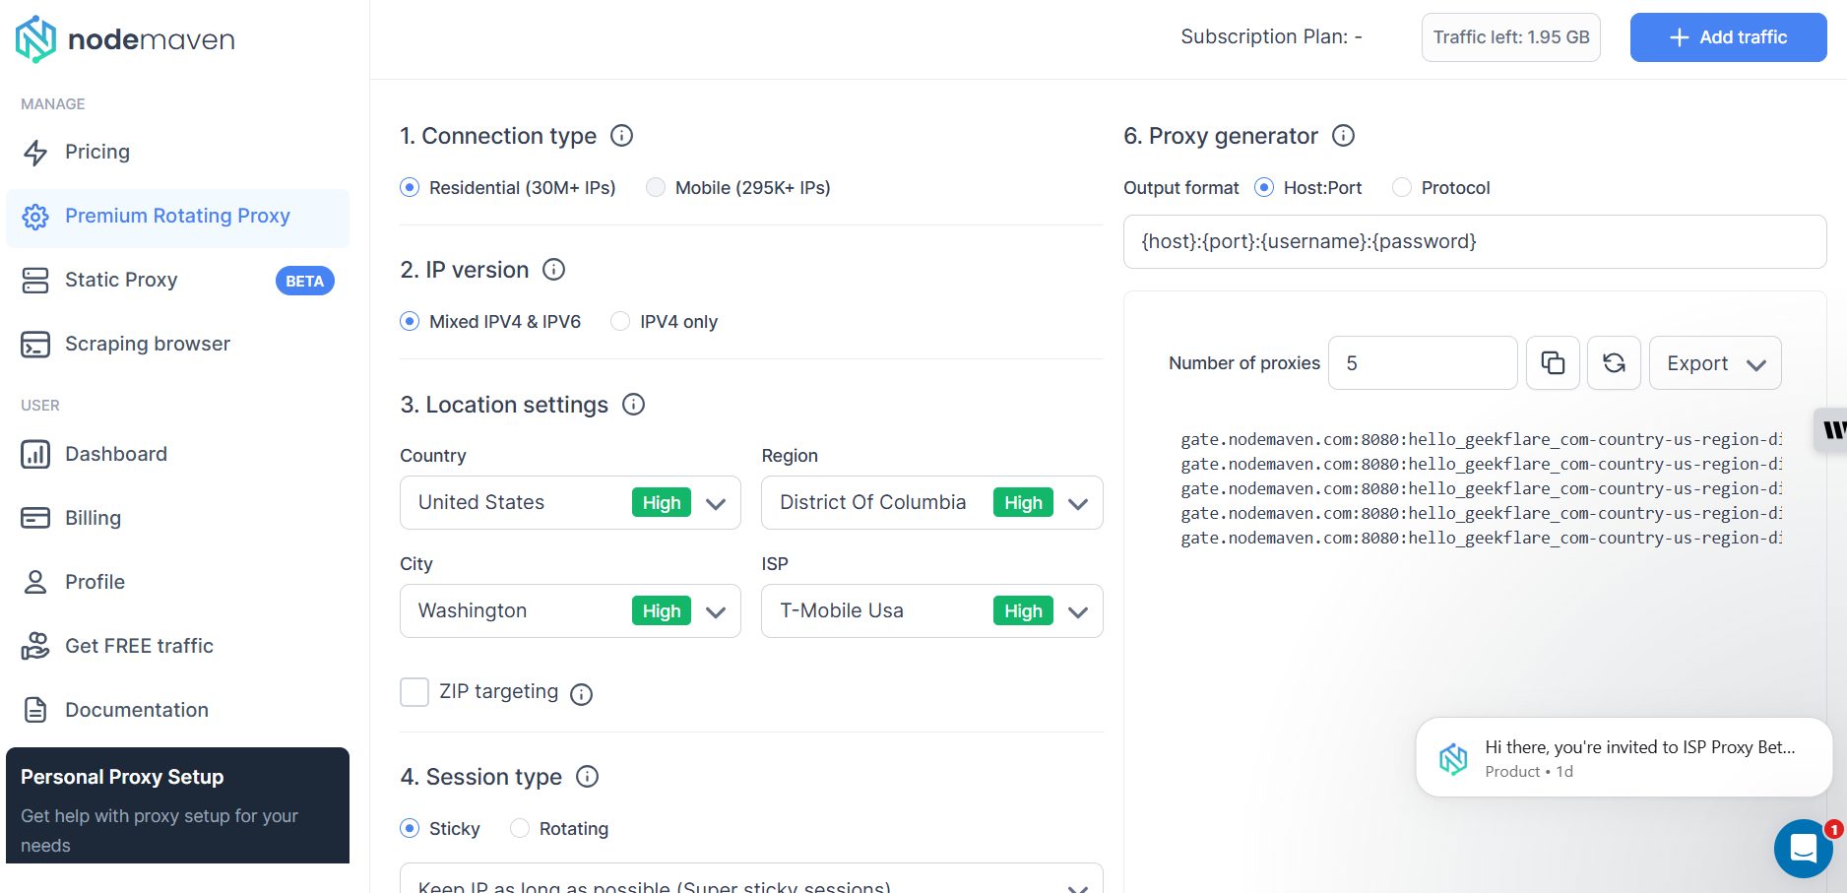Click info icon beside Location settings
The width and height of the screenshot is (1847, 893).
click(634, 405)
